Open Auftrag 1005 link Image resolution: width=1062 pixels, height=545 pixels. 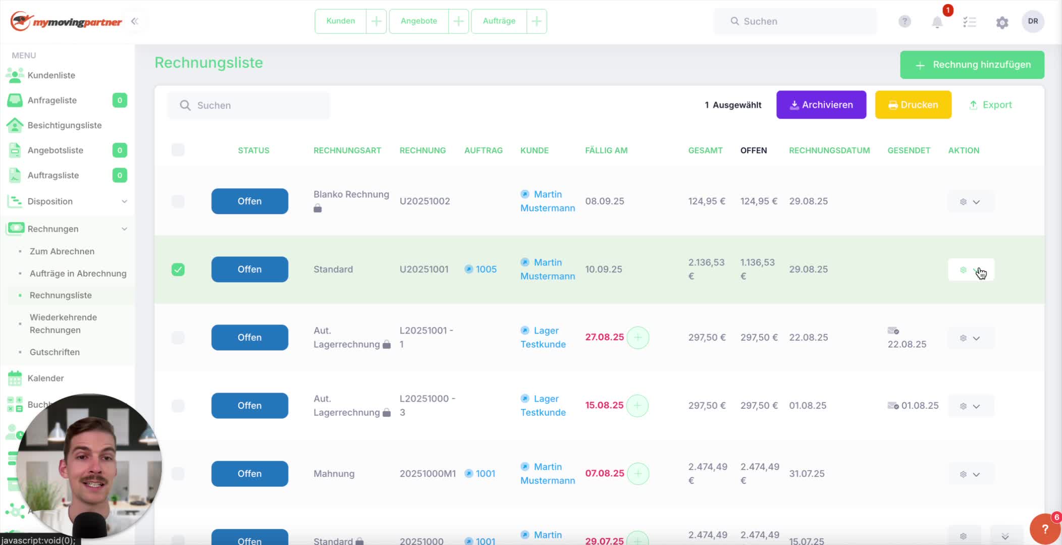coord(486,269)
